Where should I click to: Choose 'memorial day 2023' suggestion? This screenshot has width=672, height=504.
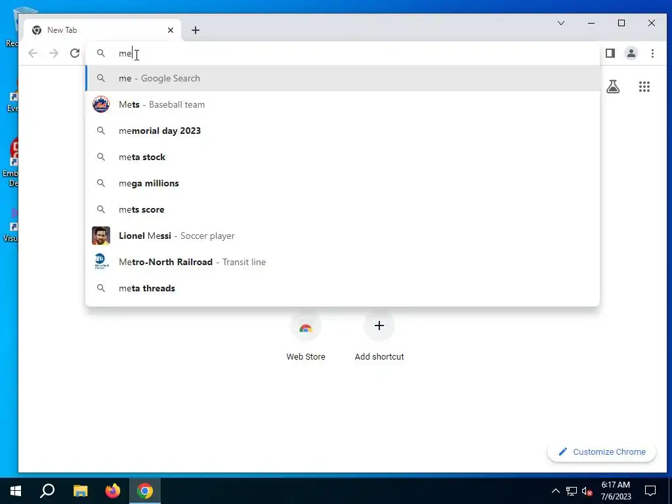(343, 131)
